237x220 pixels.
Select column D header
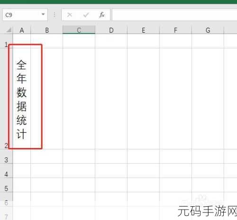(111, 30)
